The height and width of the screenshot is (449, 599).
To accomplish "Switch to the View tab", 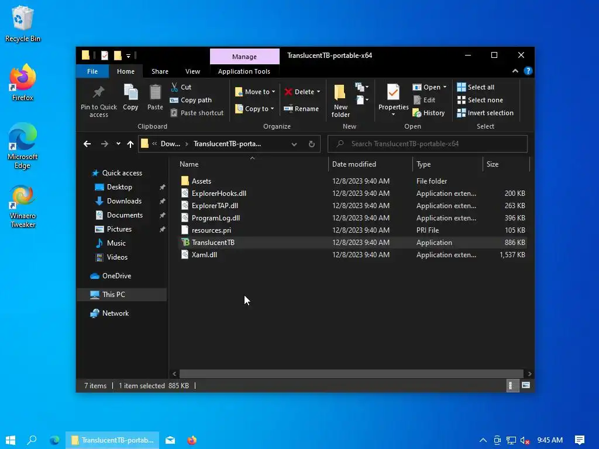I will point(192,71).
